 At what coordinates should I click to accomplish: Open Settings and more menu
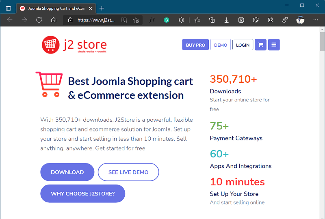coord(316,20)
